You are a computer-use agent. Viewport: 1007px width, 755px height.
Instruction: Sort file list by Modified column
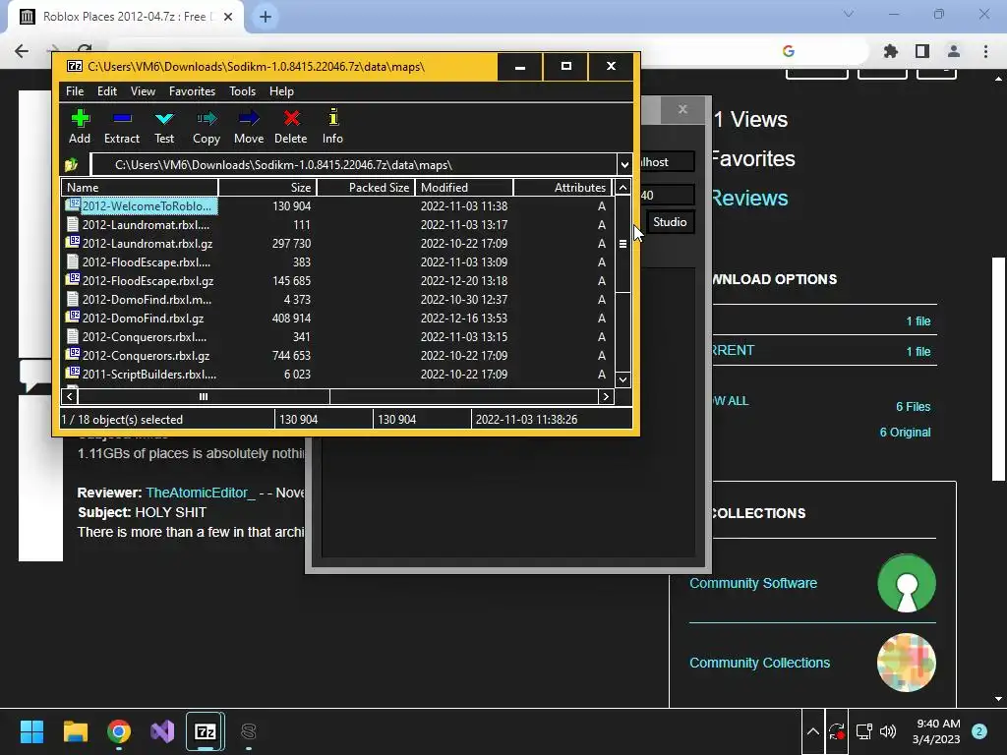click(x=464, y=188)
